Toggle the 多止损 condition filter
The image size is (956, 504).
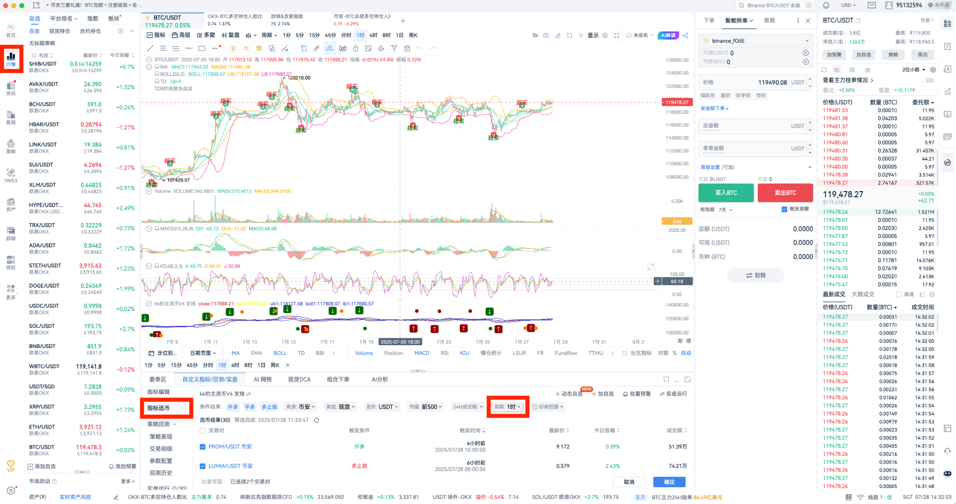click(269, 407)
